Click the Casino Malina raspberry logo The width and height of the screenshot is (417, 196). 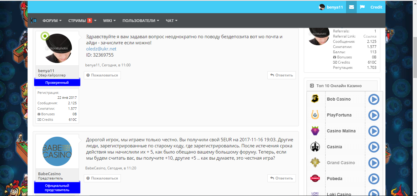(x=315, y=131)
